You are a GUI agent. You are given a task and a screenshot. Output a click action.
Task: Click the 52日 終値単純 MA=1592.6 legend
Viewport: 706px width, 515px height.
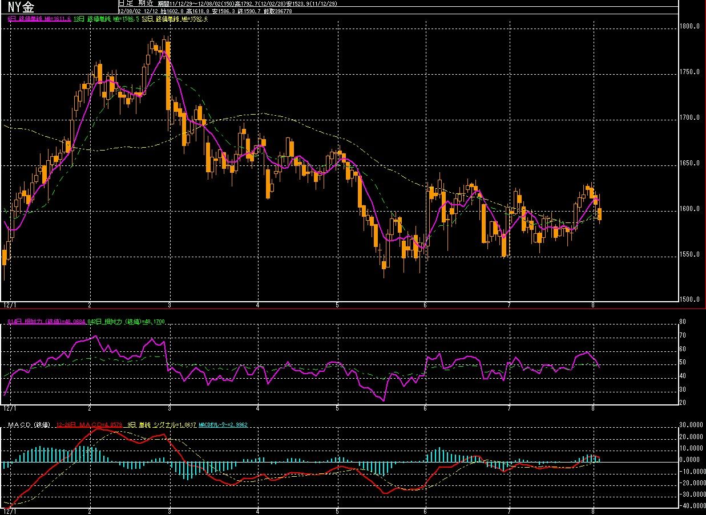(x=175, y=18)
